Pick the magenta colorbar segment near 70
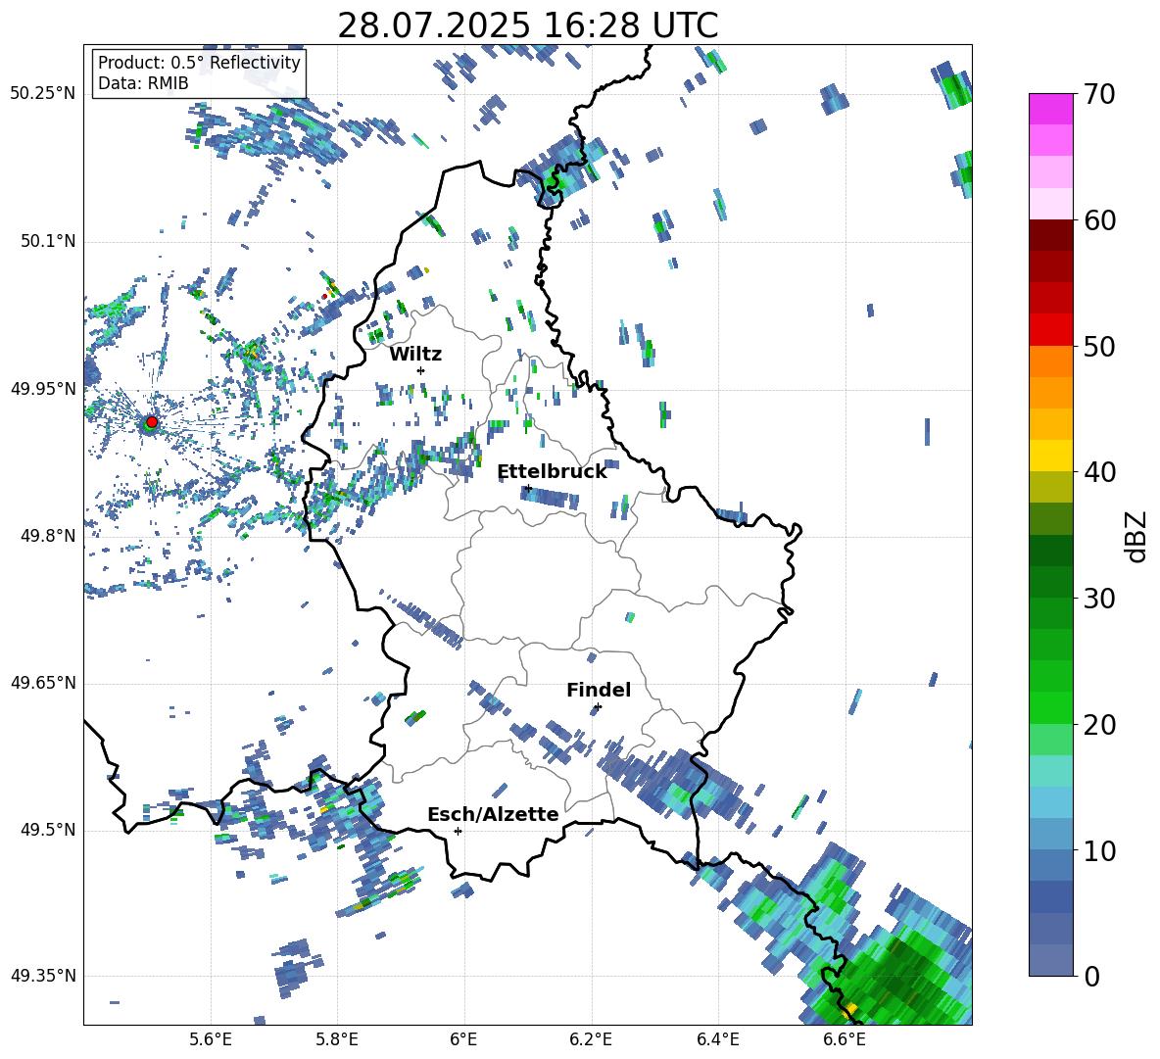Viewport: 1160px width, 1059px height. (1050, 109)
